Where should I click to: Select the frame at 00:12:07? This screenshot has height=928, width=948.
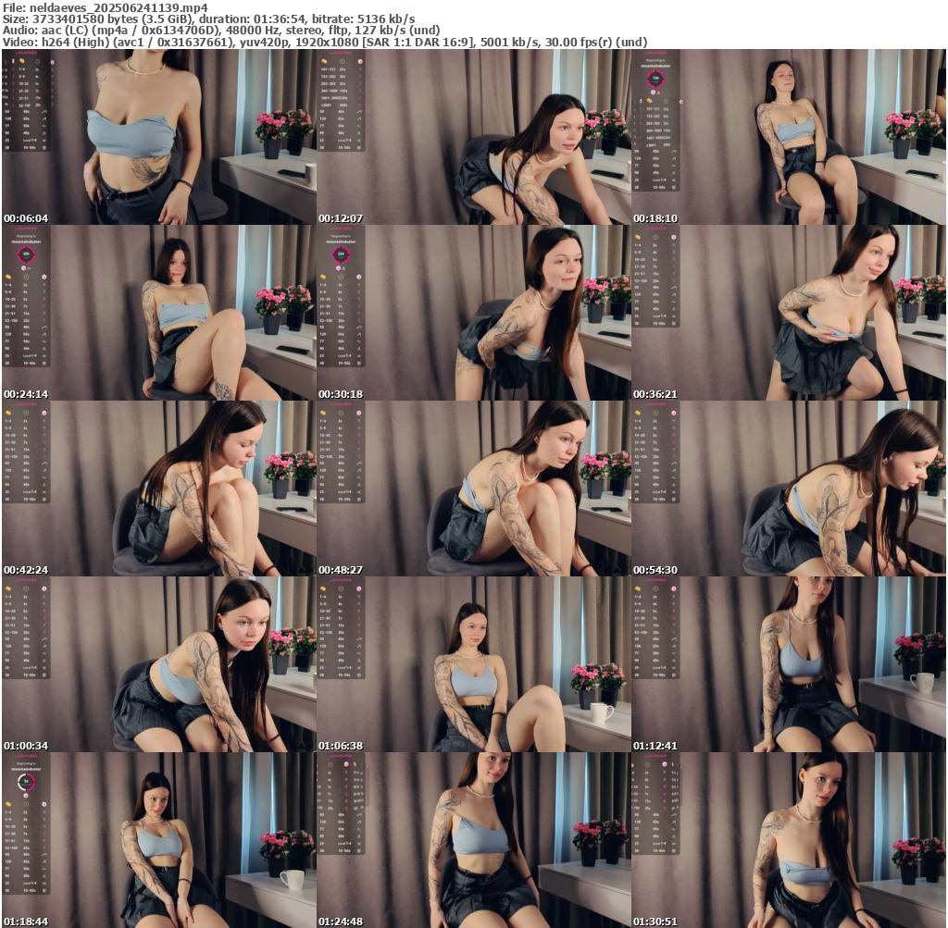point(473,137)
